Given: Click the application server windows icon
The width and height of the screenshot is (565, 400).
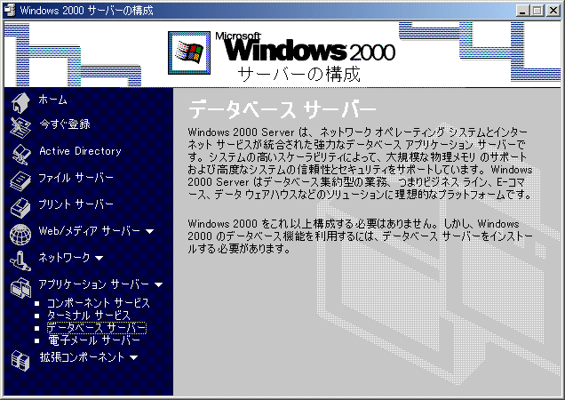Looking at the screenshot, I should pyautogui.click(x=20, y=288).
